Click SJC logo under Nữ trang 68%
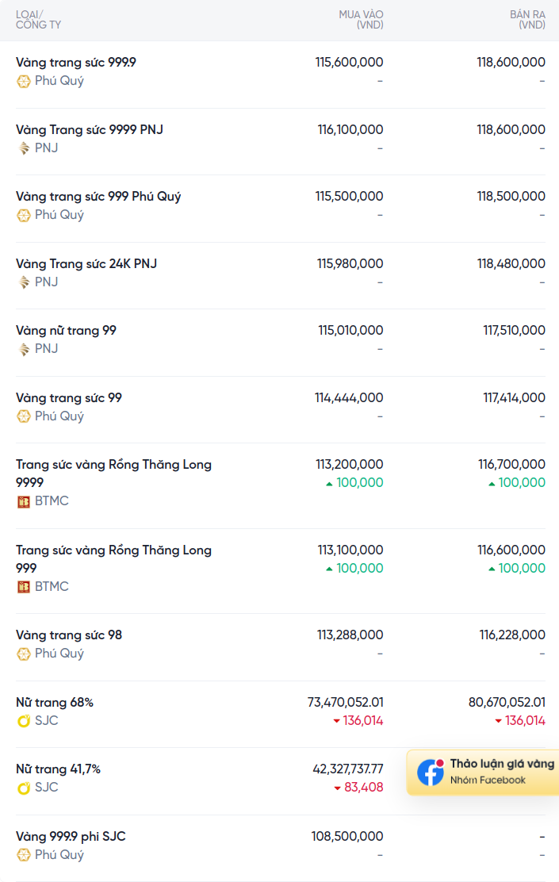This screenshot has height=882, width=559. (24, 721)
